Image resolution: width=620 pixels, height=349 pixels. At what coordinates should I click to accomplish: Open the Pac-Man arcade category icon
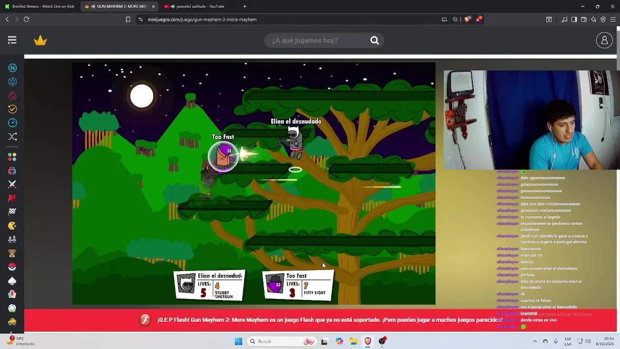(x=12, y=225)
